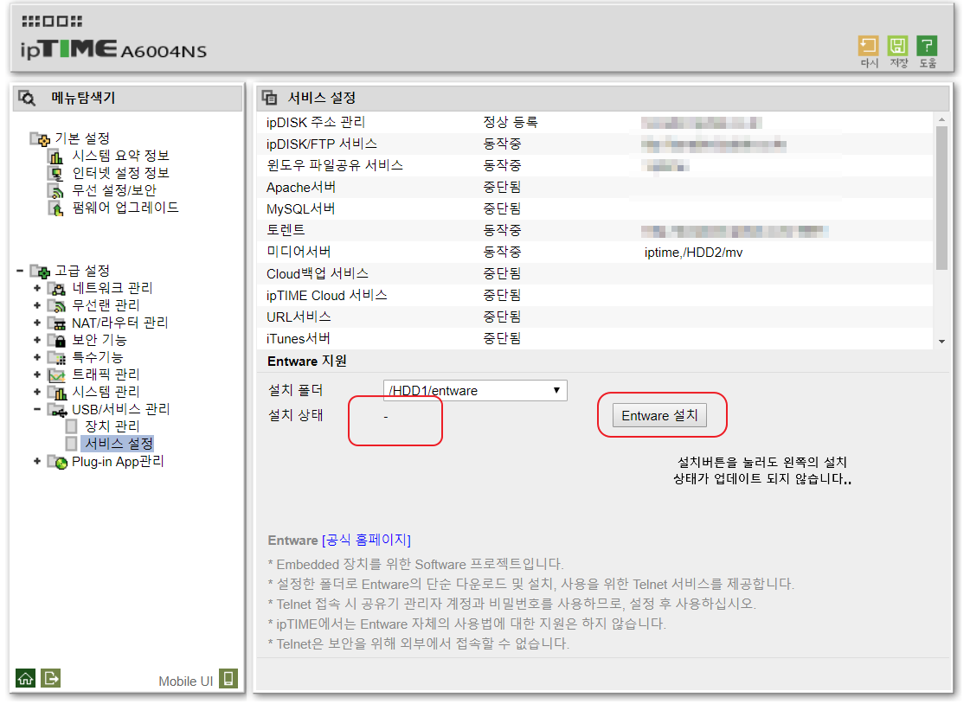Click the Mobile UI phone icon
Viewport: 970px width, 704px height.
(x=228, y=679)
